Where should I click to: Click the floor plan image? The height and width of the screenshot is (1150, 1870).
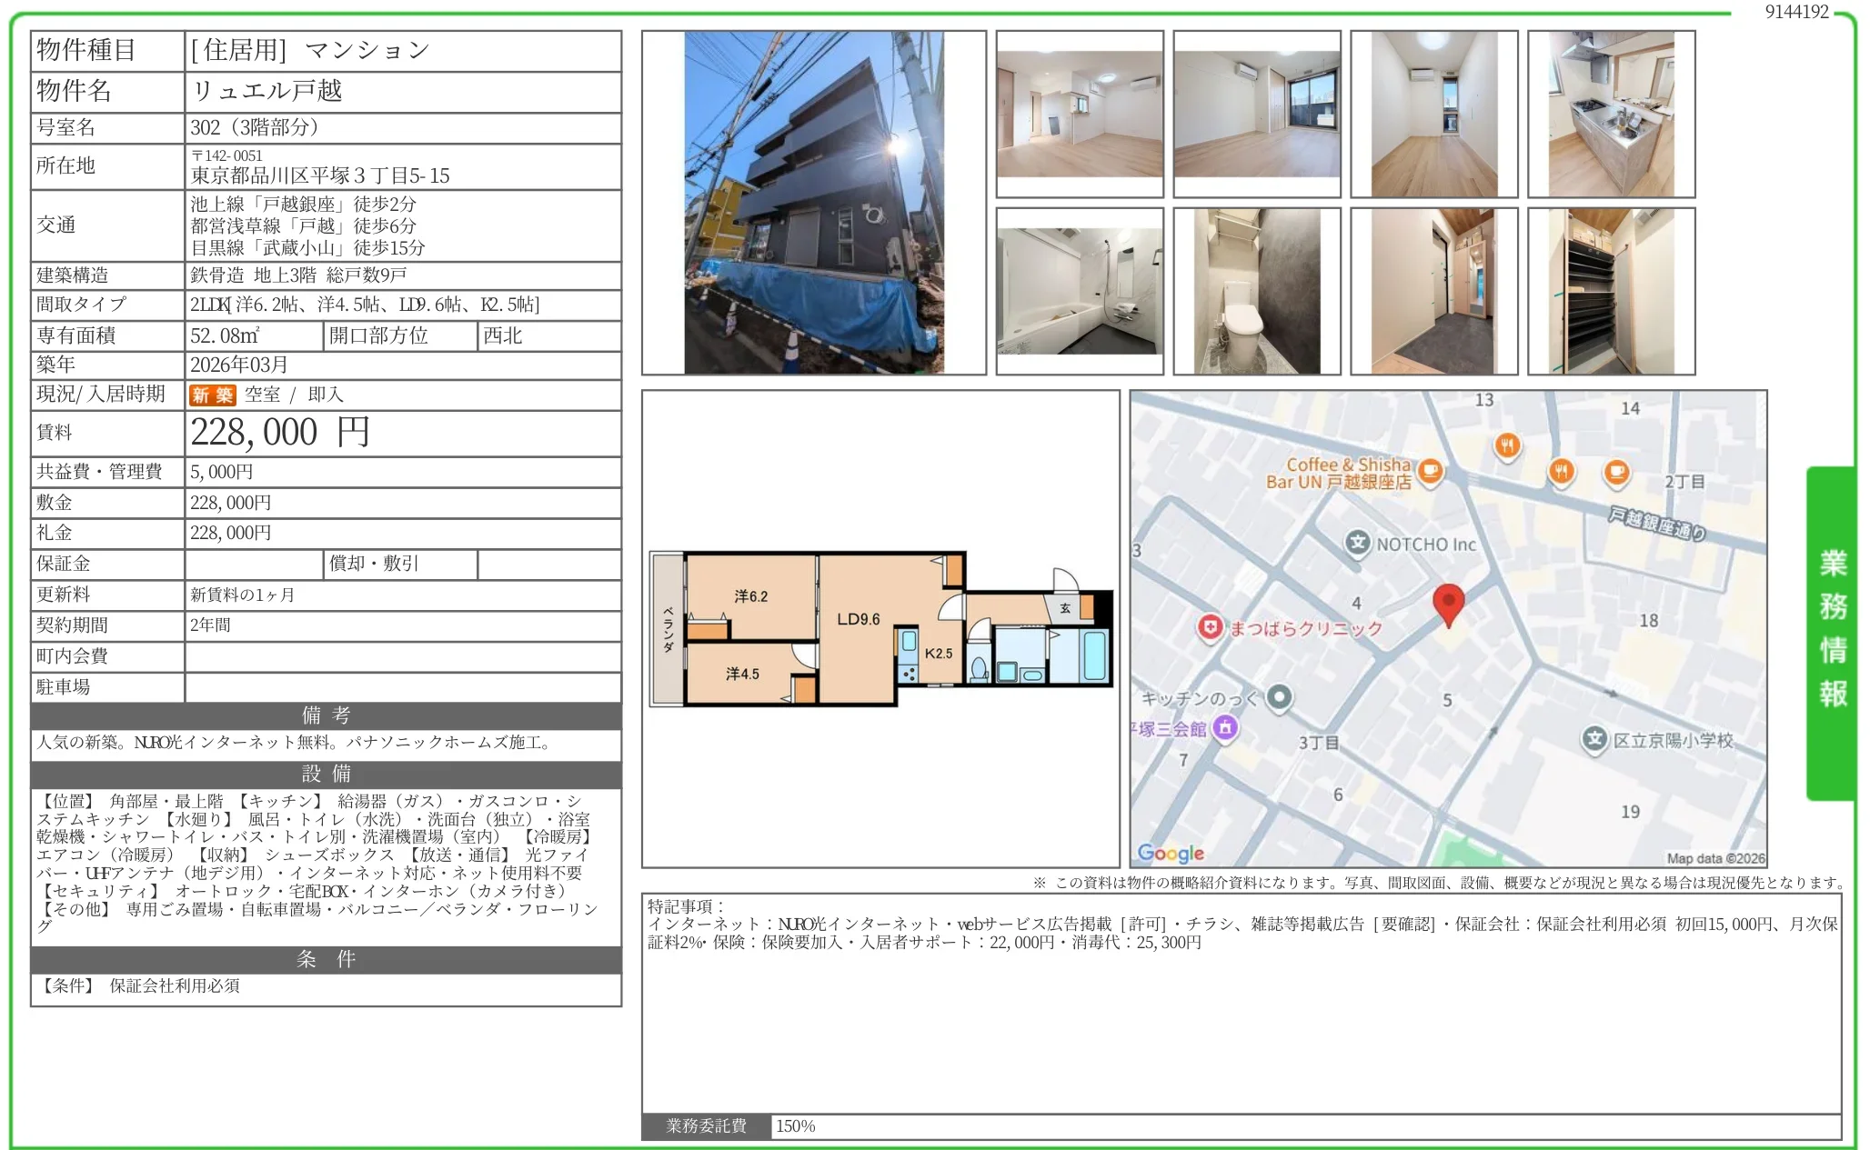[x=880, y=627]
